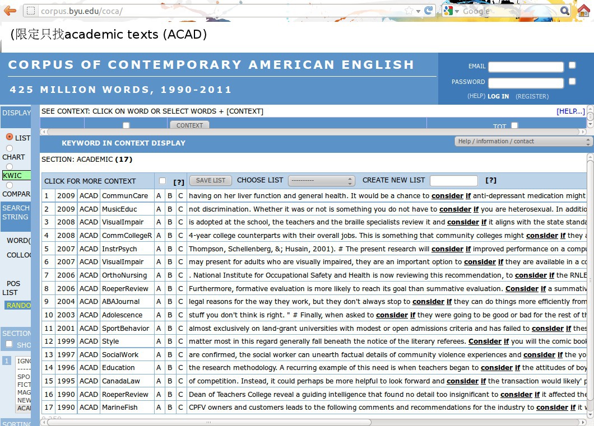The width and height of the screenshot is (594, 426).
Task: Select MAGAZINE in the sections list
Action: [x=24, y=392]
